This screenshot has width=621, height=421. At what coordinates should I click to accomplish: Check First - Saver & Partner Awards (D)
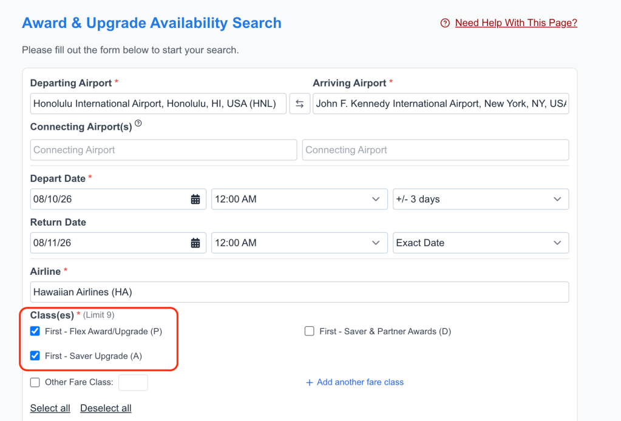(x=310, y=331)
